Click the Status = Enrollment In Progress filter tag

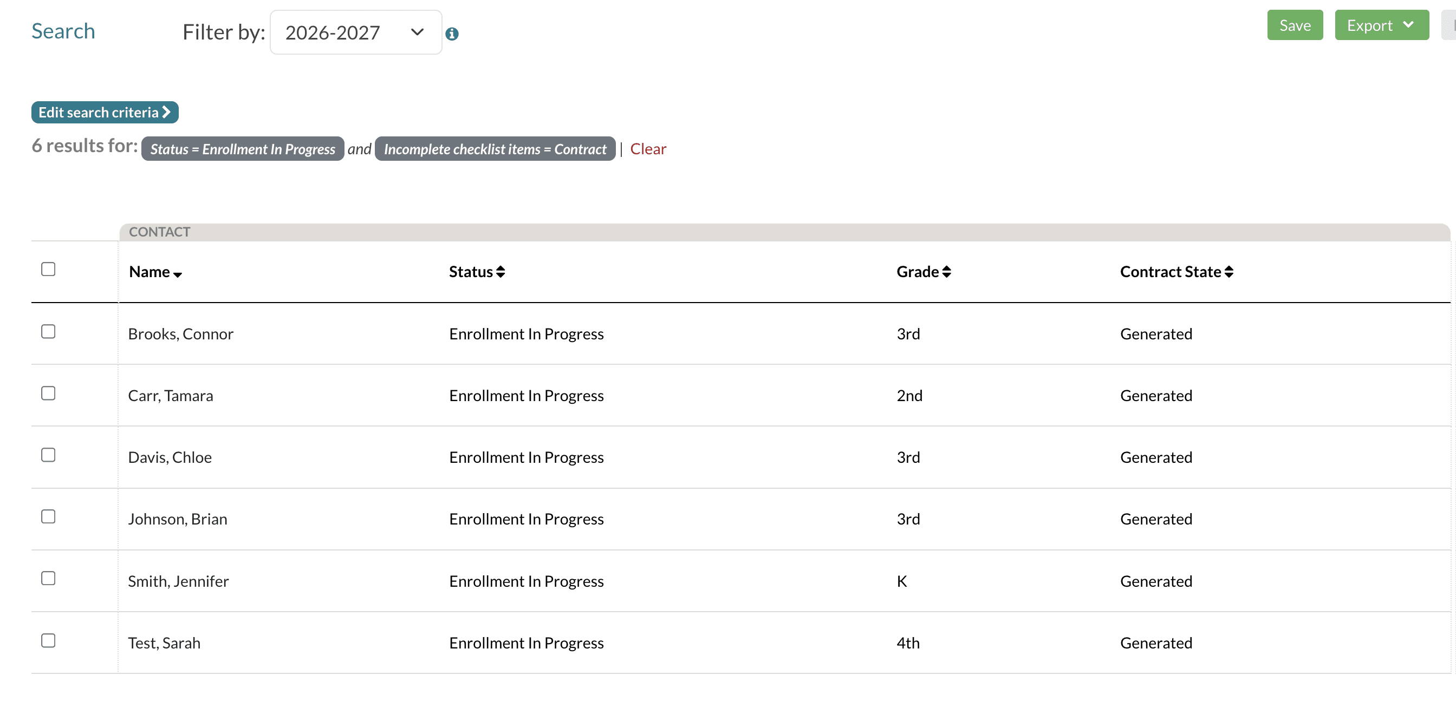tap(243, 149)
